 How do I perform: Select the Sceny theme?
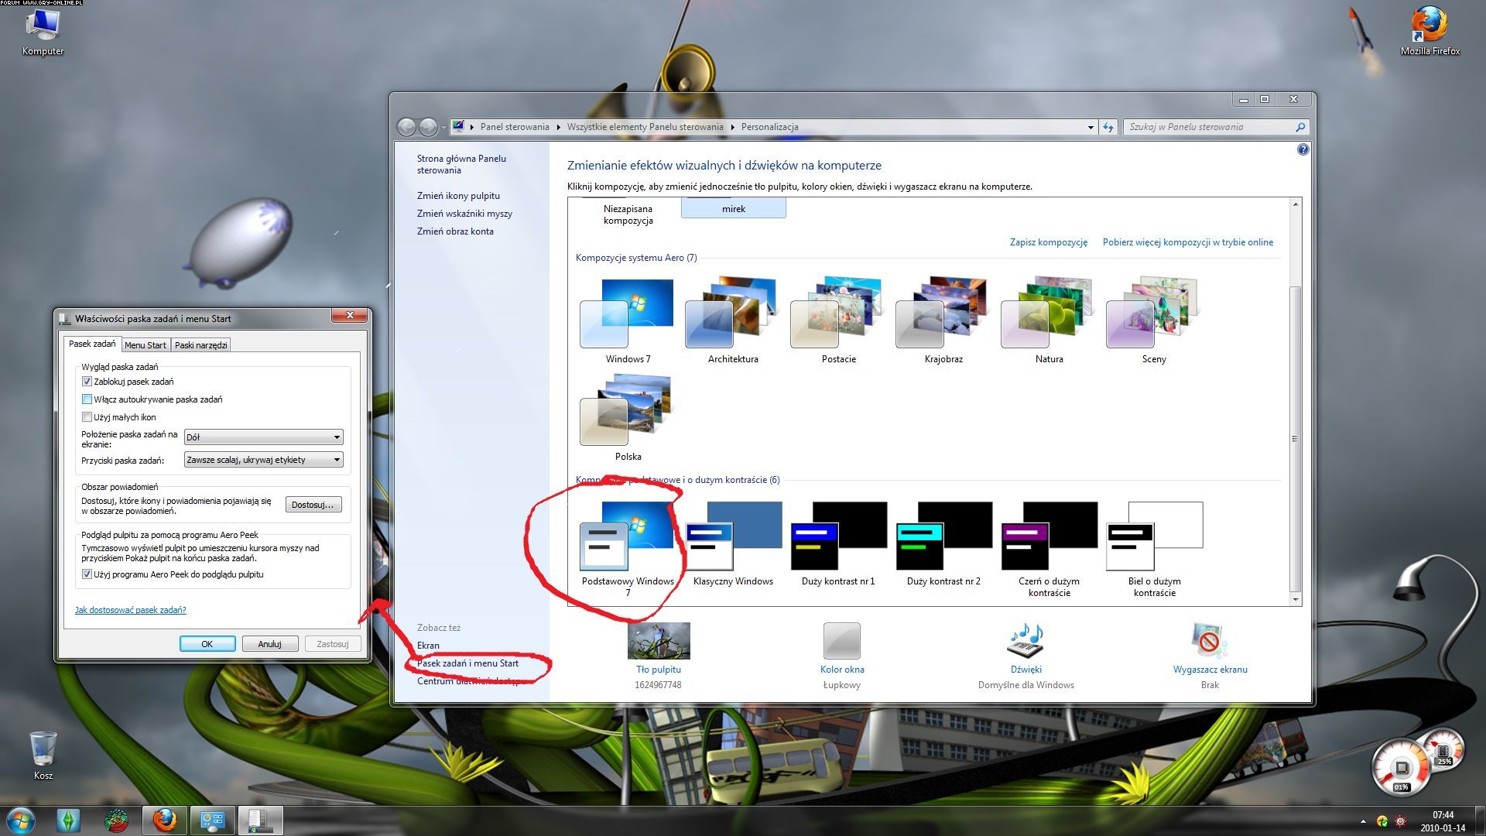click(x=1154, y=320)
